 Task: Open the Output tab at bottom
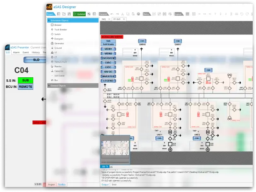(x=105, y=185)
